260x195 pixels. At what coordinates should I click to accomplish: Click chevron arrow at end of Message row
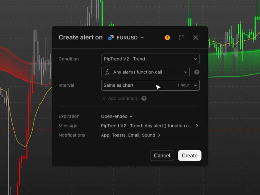coord(197,126)
